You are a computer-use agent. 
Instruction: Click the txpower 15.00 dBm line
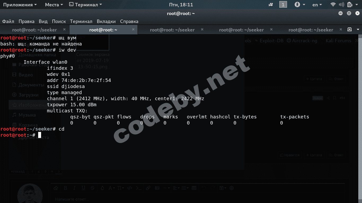(x=72, y=105)
